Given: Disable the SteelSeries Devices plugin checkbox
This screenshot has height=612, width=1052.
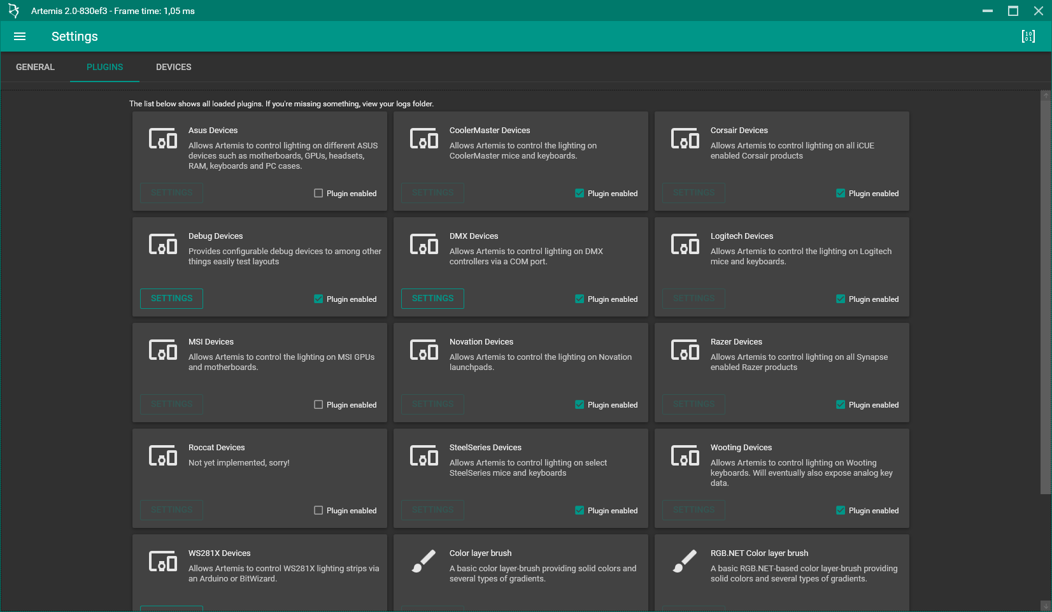Looking at the screenshot, I should 579,510.
